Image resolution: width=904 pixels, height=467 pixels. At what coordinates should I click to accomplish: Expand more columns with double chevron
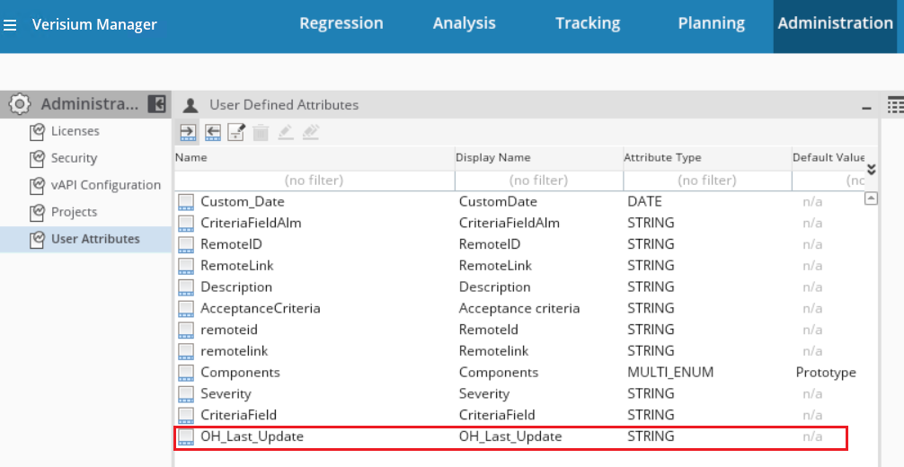871,169
